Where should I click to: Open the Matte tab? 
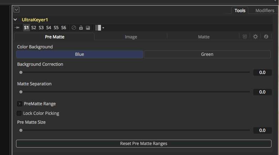pyautogui.click(x=203, y=37)
